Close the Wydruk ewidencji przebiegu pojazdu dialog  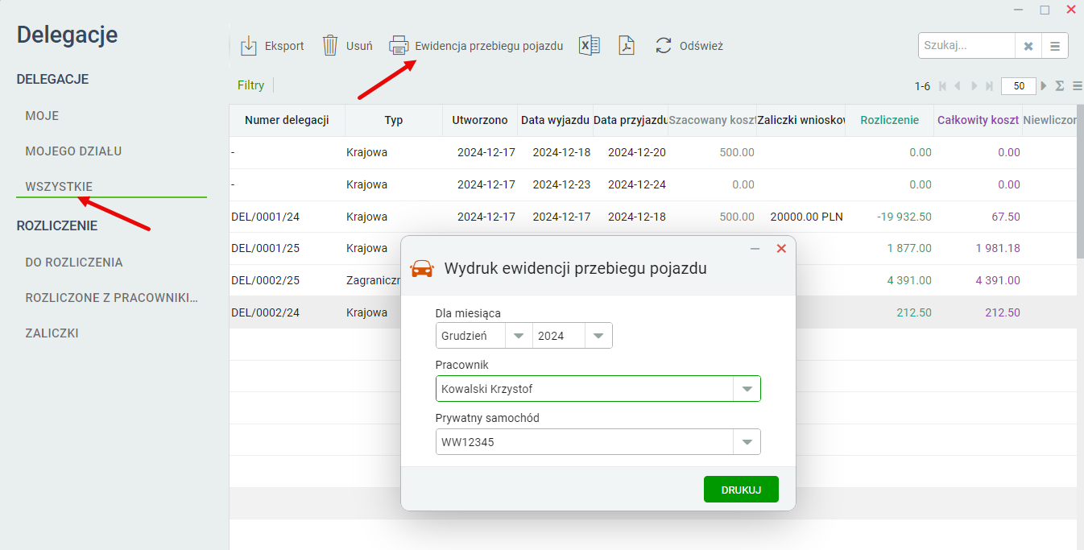[781, 249]
